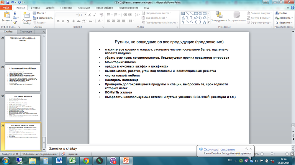Click the Найти binoculars icon
This screenshot has width=295, height=165.
(276, 13)
